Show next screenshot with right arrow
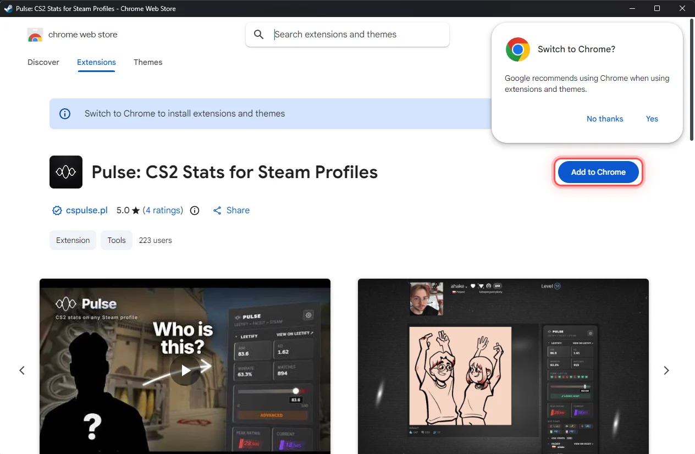Image resolution: width=695 pixels, height=454 pixels. [666, 370]
